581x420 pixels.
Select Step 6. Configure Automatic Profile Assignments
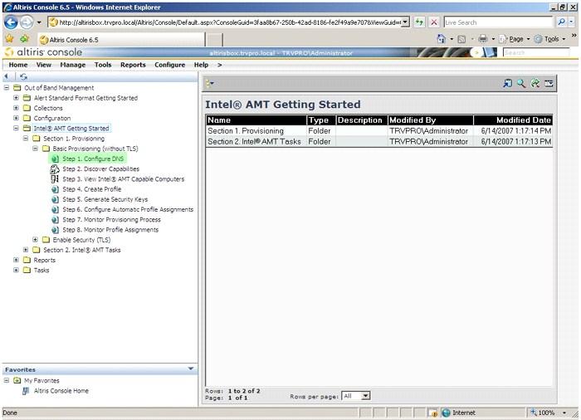pyautogui.click(x=128, y=209)
